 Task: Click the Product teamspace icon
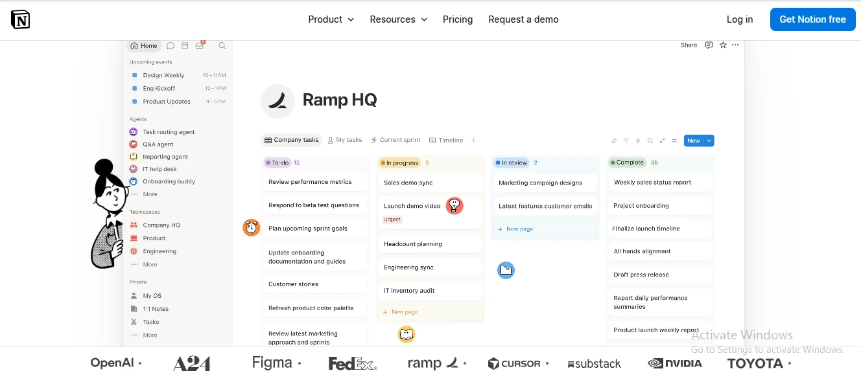pos(134,238)
